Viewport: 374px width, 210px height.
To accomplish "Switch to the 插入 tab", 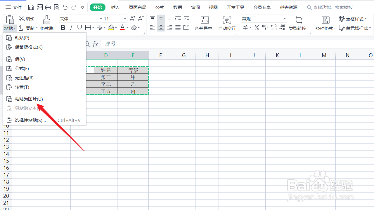I will pos(115,7).
